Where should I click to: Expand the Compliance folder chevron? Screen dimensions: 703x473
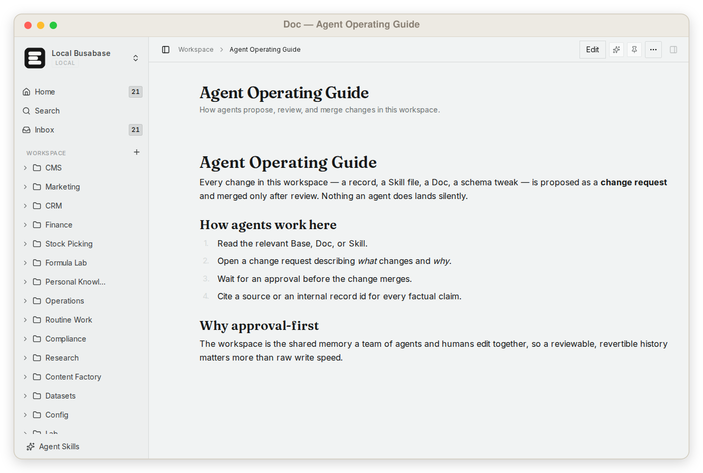25,339
